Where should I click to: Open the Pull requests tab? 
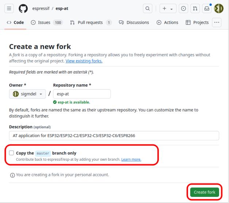90,23
